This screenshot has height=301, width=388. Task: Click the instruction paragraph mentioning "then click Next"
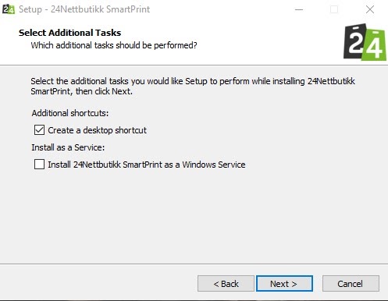point(193,86)
